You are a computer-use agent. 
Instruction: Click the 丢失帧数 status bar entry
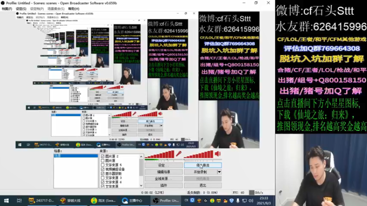pyautogui.click(x=202, y=193)
